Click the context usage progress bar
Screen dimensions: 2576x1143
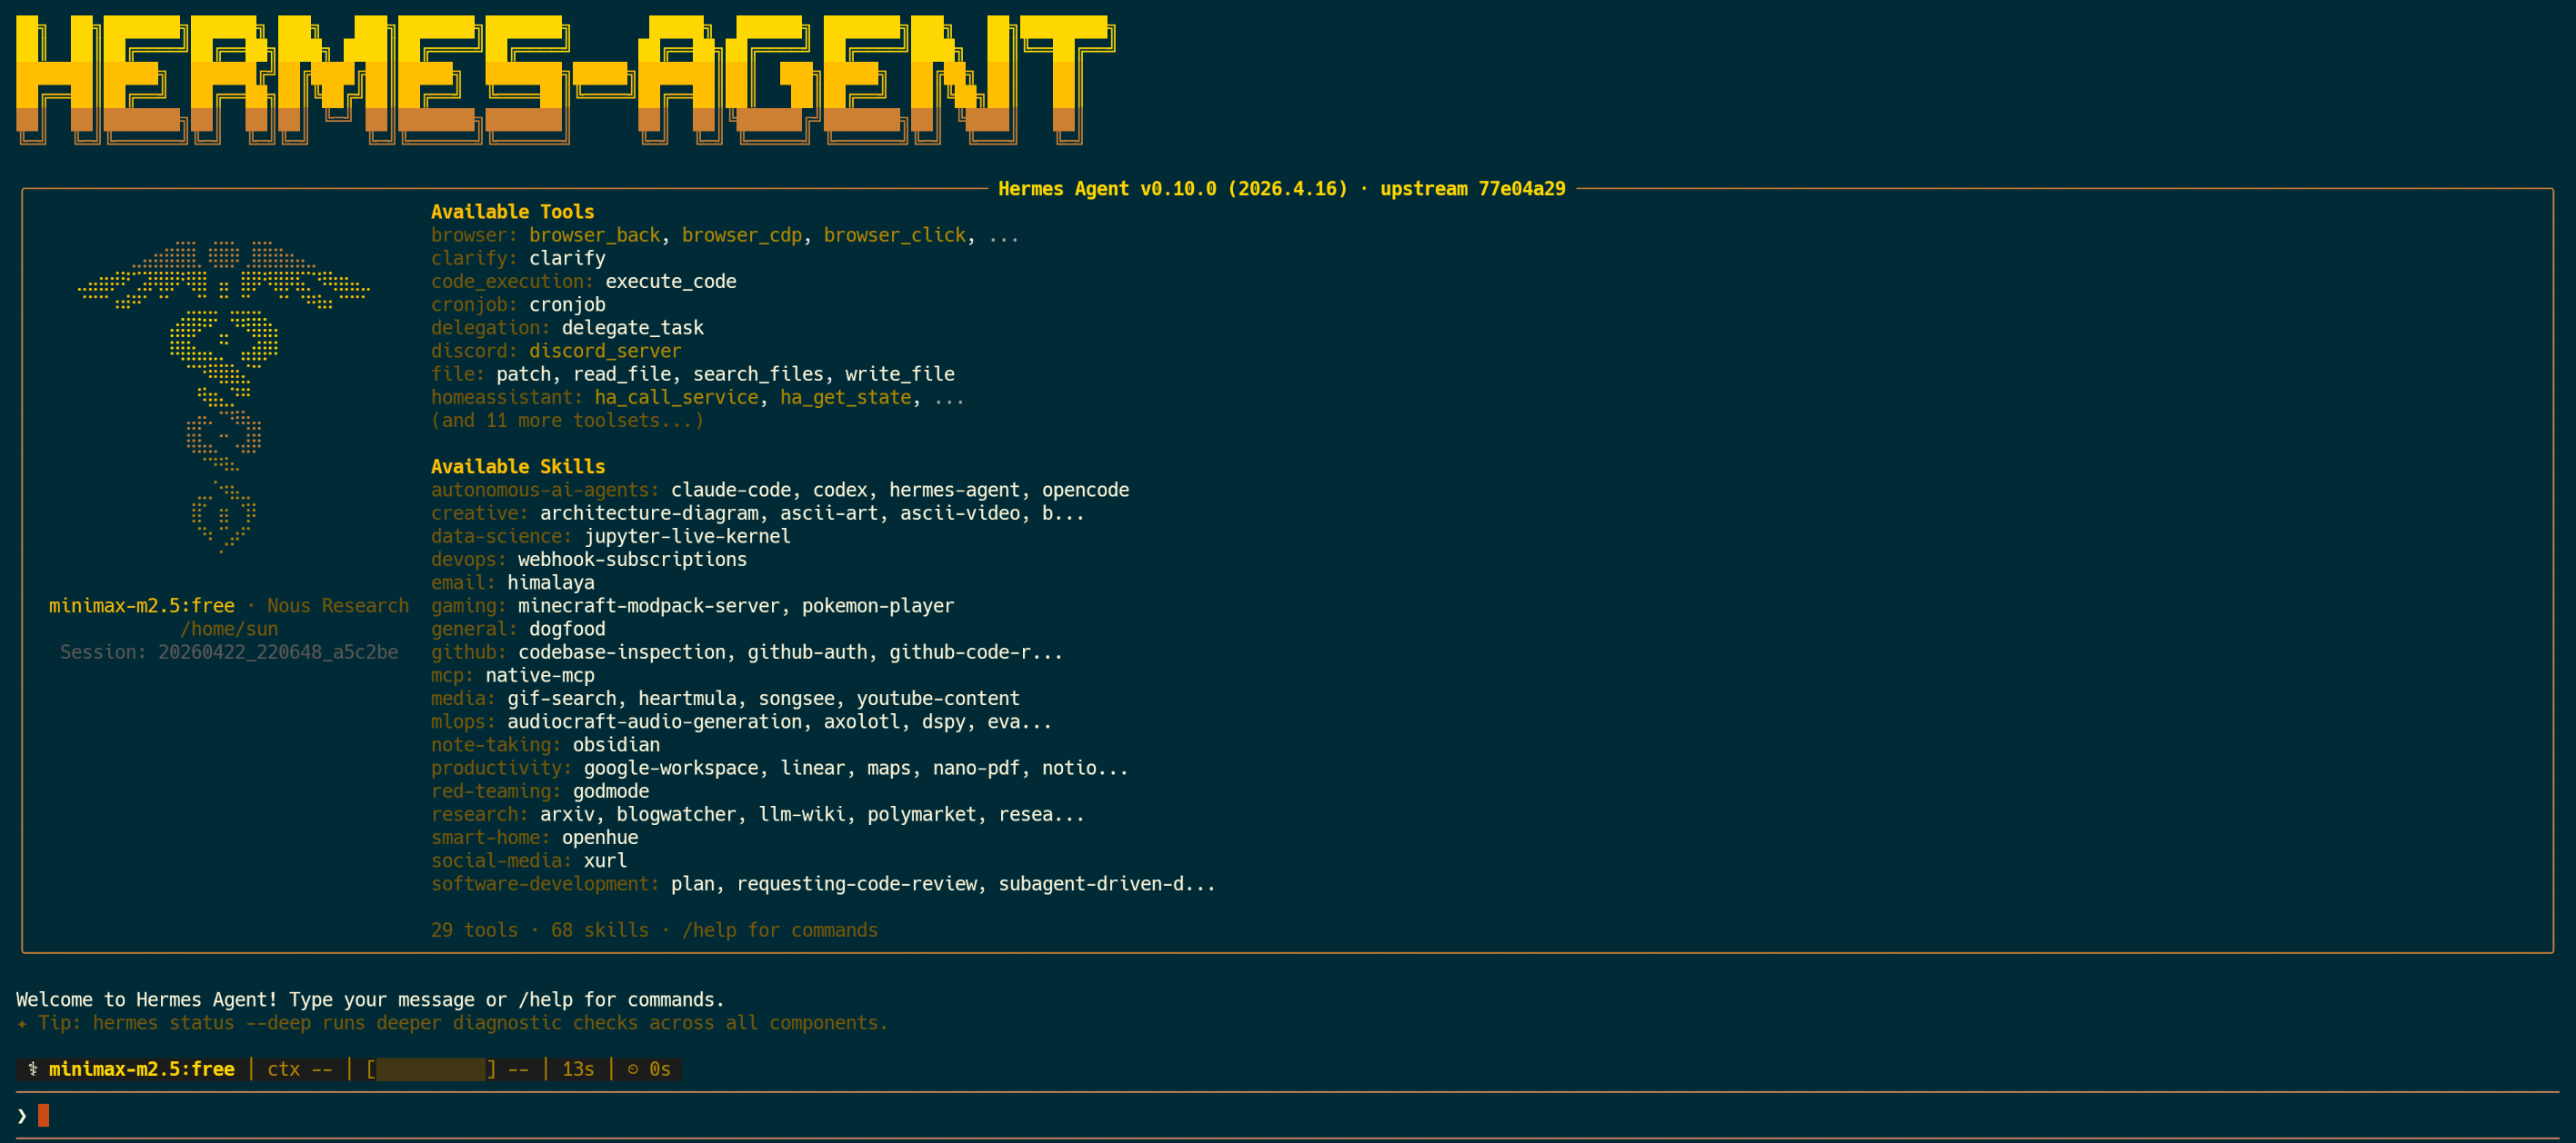pos(431,1069)
